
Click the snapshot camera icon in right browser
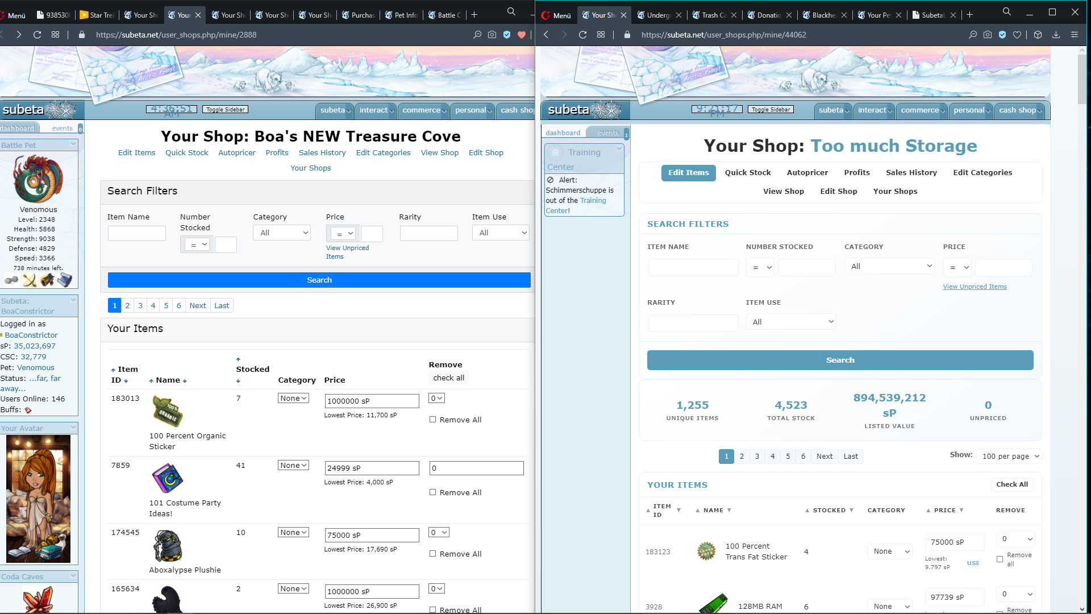click(x=988, y=35)
